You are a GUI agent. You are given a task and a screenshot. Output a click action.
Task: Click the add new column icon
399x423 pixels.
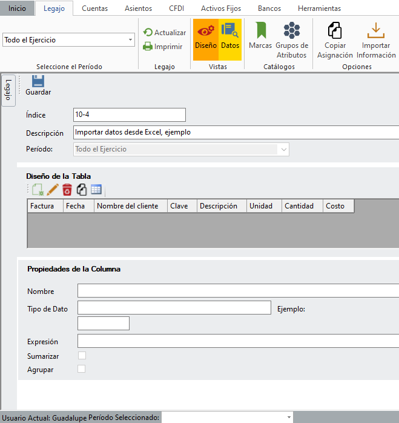coord(38,190)
